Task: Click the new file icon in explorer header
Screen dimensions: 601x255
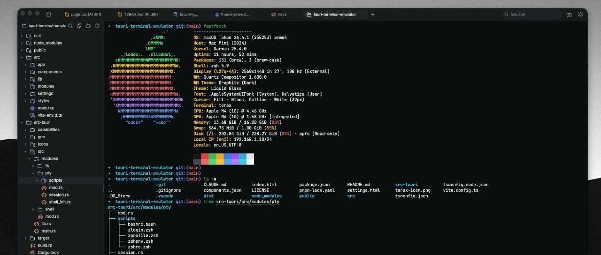Action: coord(79,26)
